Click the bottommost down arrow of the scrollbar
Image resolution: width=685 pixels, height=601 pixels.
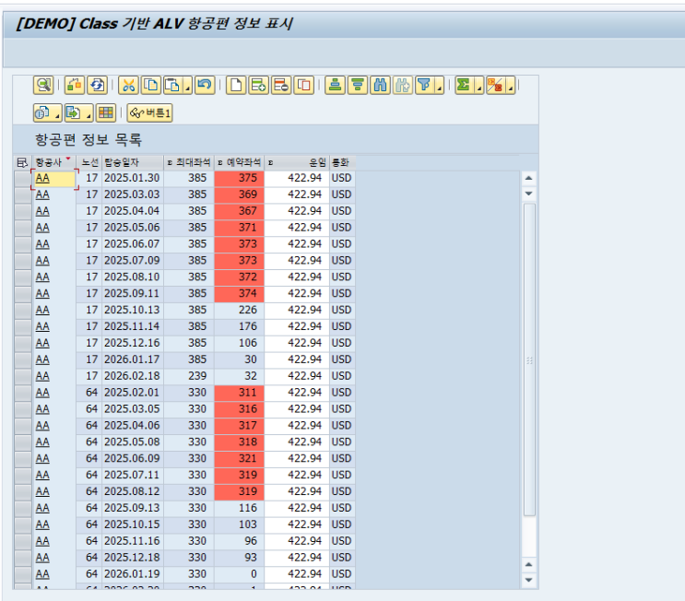pyautogui.click(x=528, y=580)
